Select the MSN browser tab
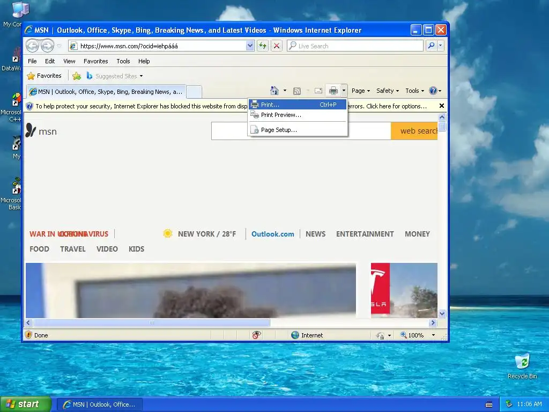The height and width of the screenshot is (412, 549). [x=106, y=92]
